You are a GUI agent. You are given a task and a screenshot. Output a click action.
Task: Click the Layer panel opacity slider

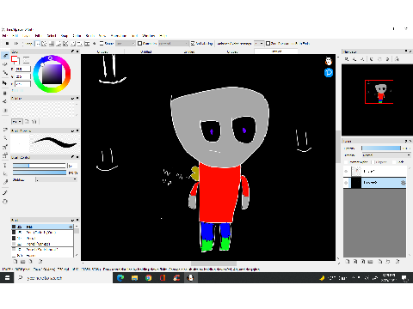381,148
